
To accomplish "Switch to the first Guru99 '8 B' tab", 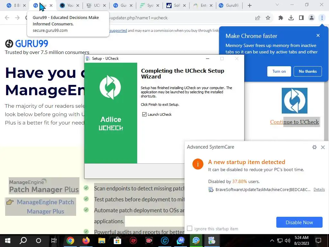I will point(13,5).
